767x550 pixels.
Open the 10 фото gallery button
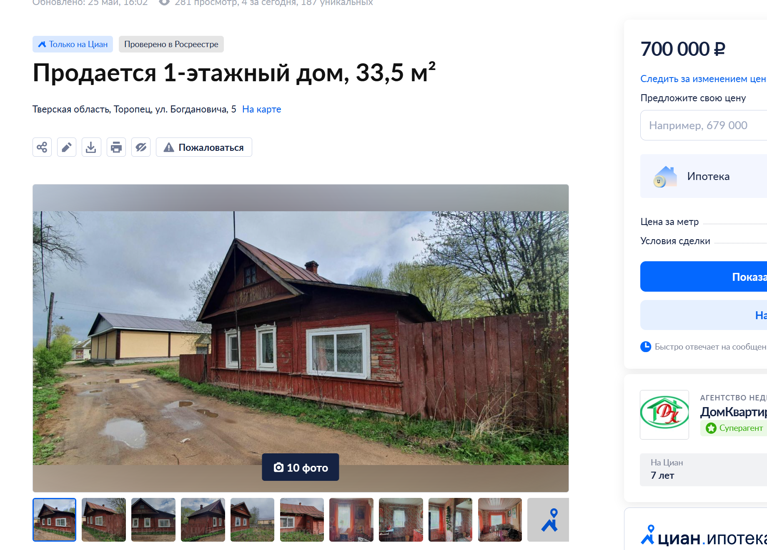click(301, 467)
